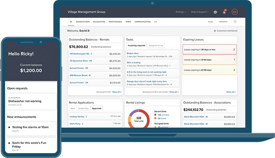Select leases expiring in 30 days or less
Image resolution: width=275 pixels, height=158 pixels.
click(x=210, y=49)
